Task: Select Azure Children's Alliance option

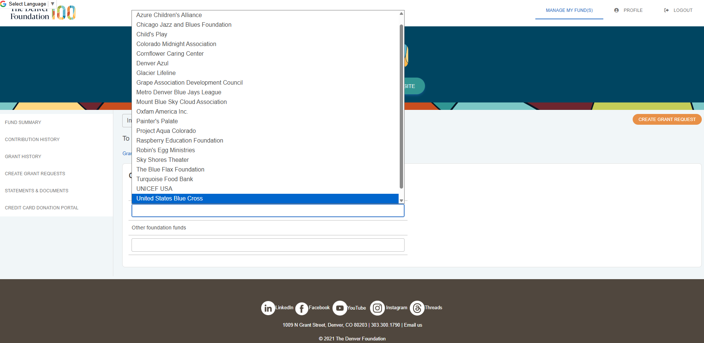Action: 265,15
